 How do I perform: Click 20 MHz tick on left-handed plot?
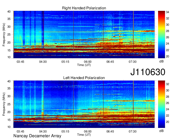9,112
